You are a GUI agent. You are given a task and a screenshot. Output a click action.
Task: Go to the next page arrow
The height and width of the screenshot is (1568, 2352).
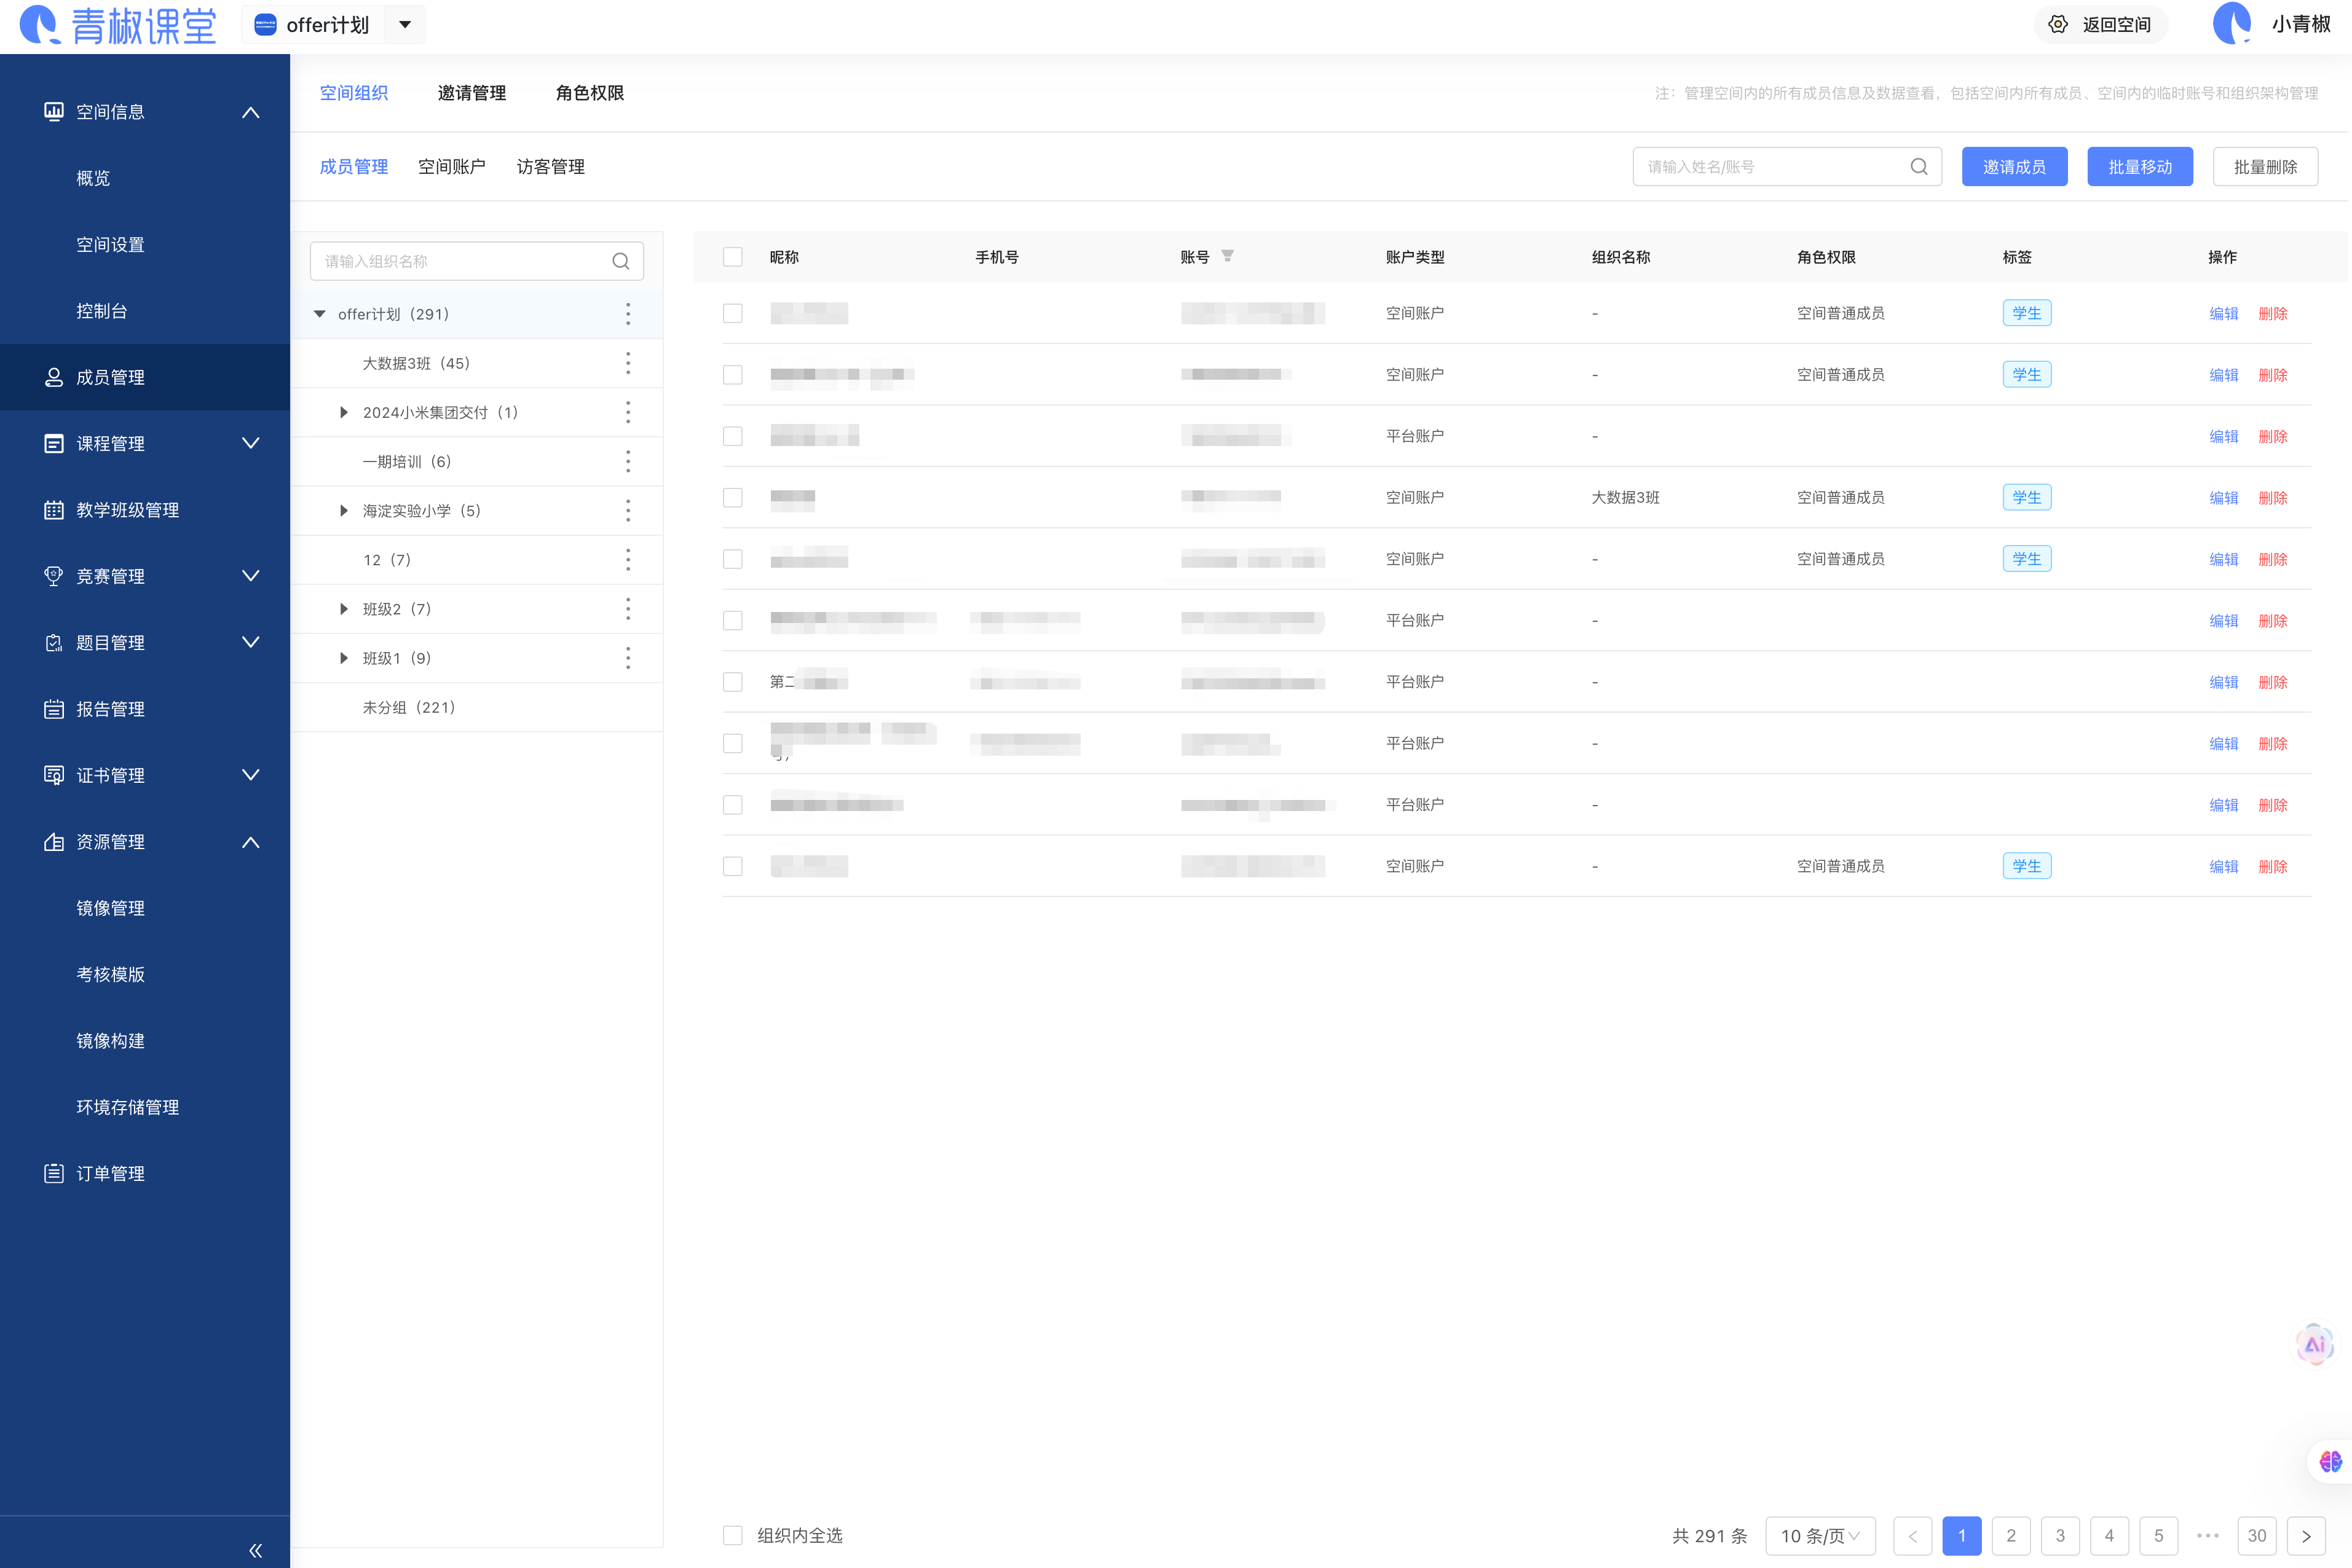(x=2305, y=1536)
